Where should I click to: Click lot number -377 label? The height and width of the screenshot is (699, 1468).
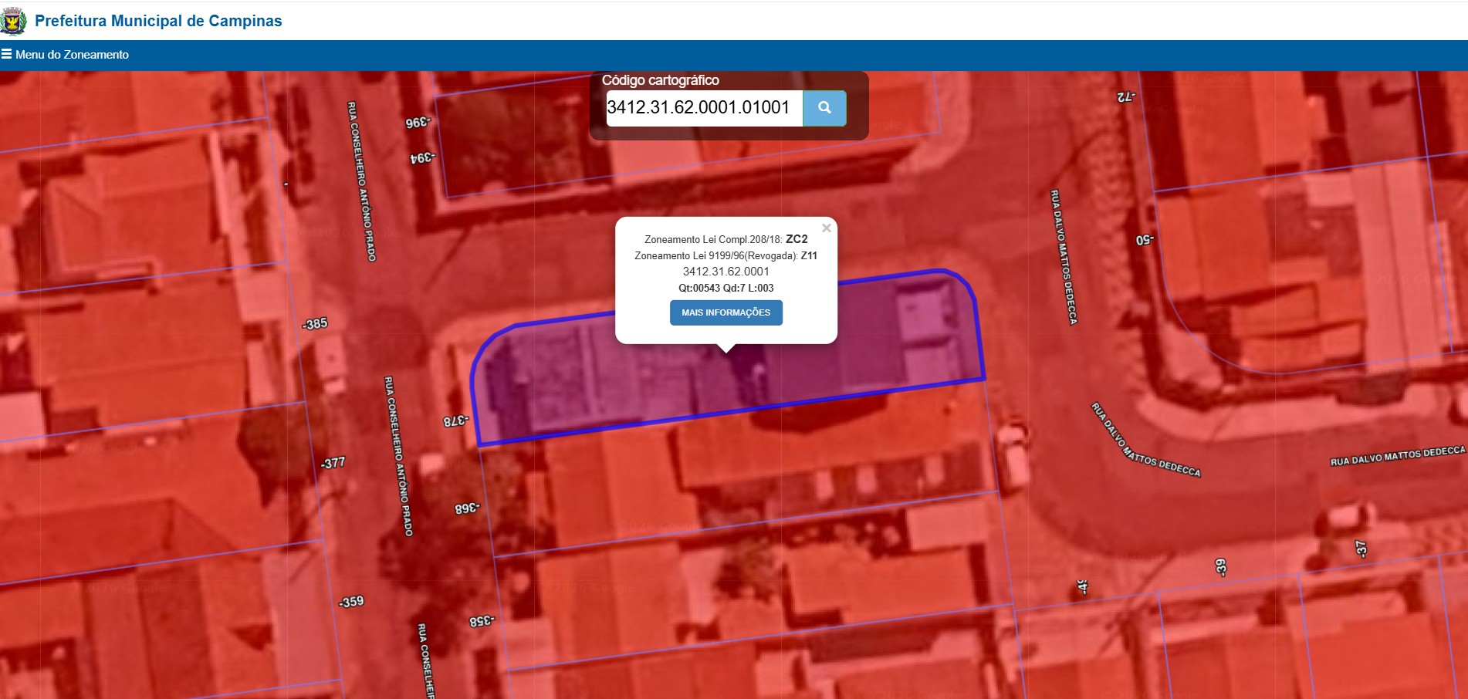[x=333, y=463]
